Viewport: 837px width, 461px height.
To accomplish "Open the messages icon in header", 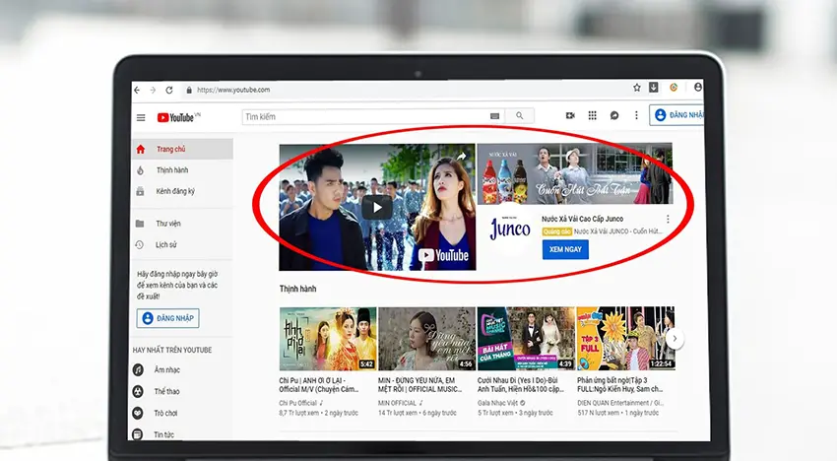I will tap(614, 115).
